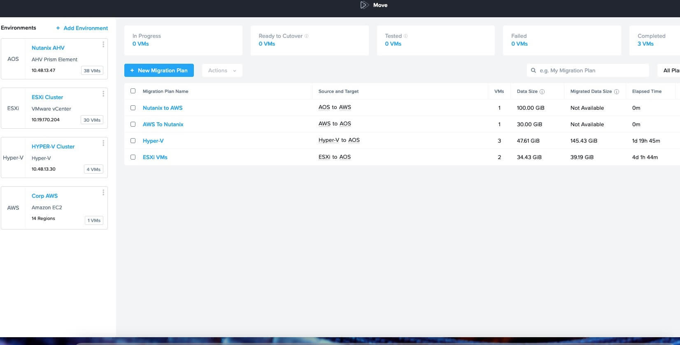The height and width of the screenshot is (345, 680).
Task: Tick the ESXi VMs plan checkbox
Action: click(133, 157)
